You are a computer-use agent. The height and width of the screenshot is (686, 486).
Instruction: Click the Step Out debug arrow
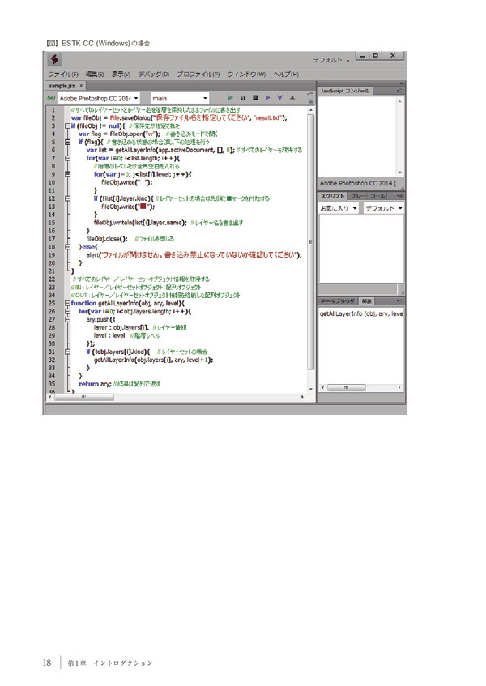point(292,97)
